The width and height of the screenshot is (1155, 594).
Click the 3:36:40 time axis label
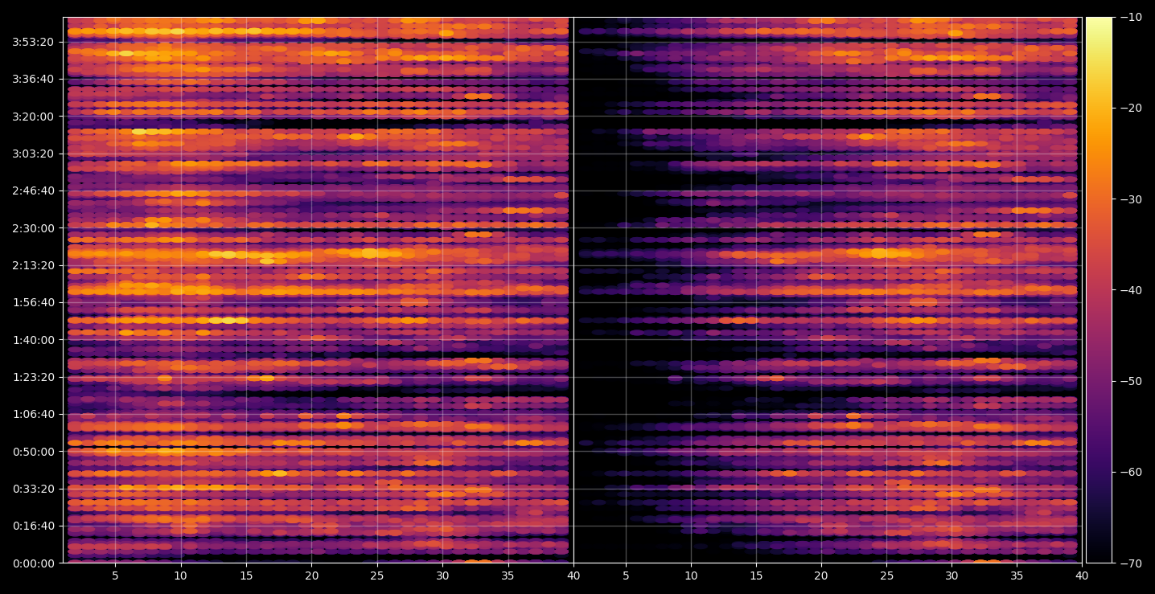point(33,79)
